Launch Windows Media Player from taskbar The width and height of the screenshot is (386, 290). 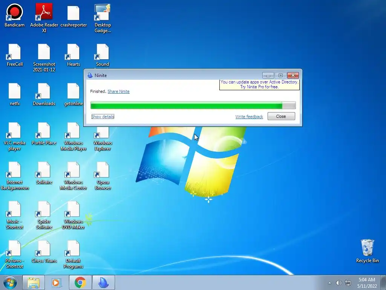click(x=57, y=282)
